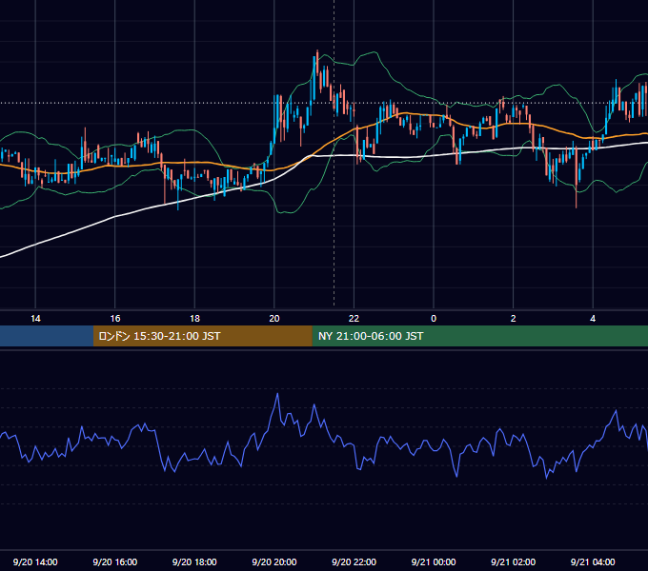Click the '9/20 14:00' time label
Screen dimensions: 648x571
tap(35, 561)
